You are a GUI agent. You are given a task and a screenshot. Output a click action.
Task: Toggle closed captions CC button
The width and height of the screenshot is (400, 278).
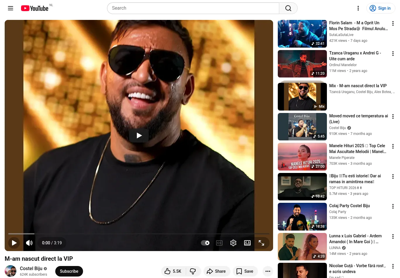pos(219,243)
